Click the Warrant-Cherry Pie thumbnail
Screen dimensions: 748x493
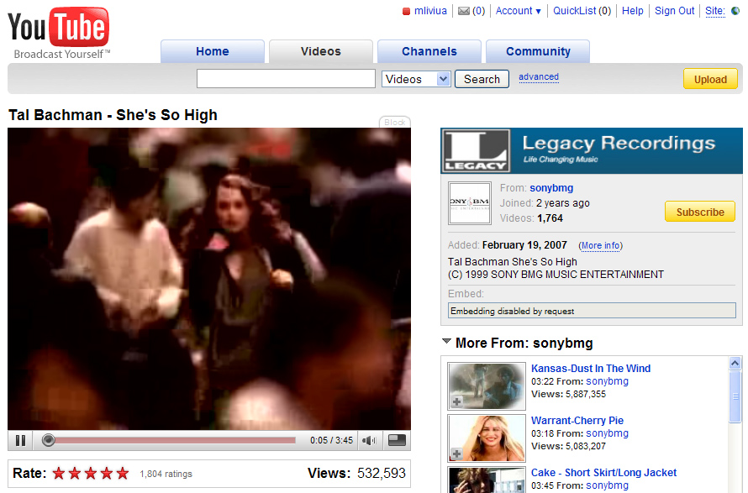click(487, 438)
